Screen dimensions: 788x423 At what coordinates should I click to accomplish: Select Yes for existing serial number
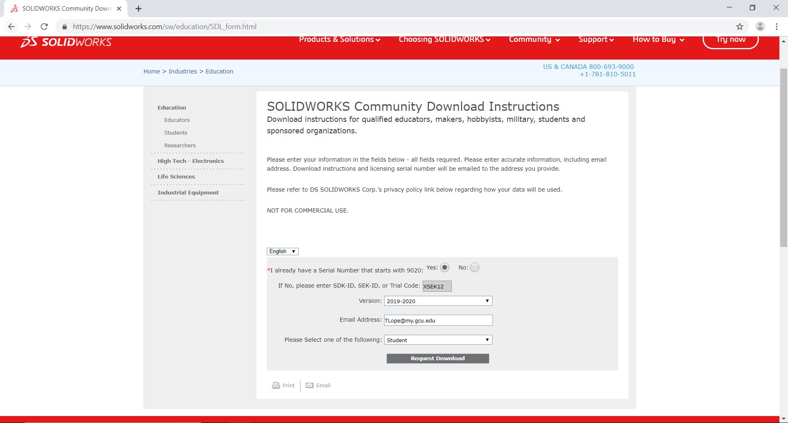point(444,268)
